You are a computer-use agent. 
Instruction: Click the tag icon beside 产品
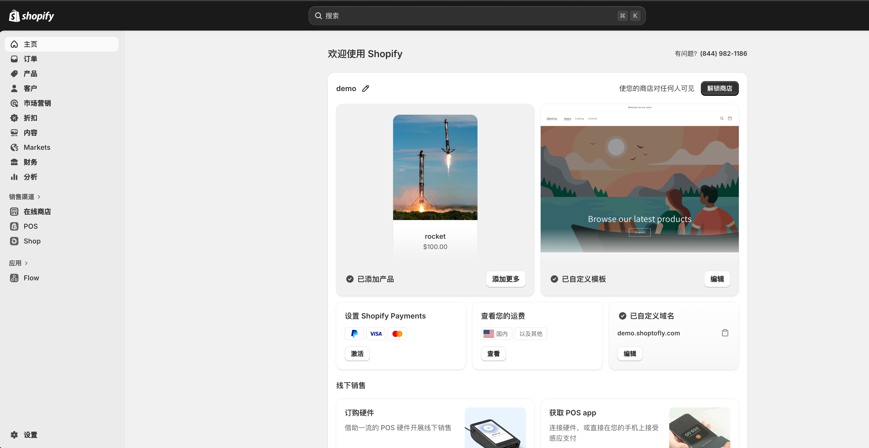point(14,73)
